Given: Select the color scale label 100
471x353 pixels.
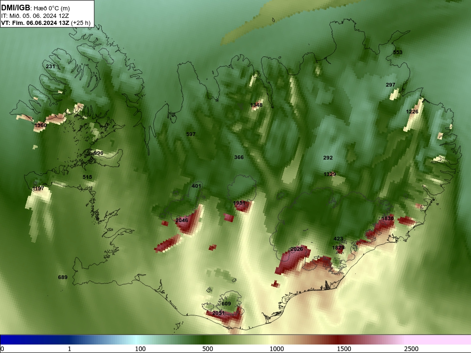Looking at the screenshot, I should coord(140,349).
